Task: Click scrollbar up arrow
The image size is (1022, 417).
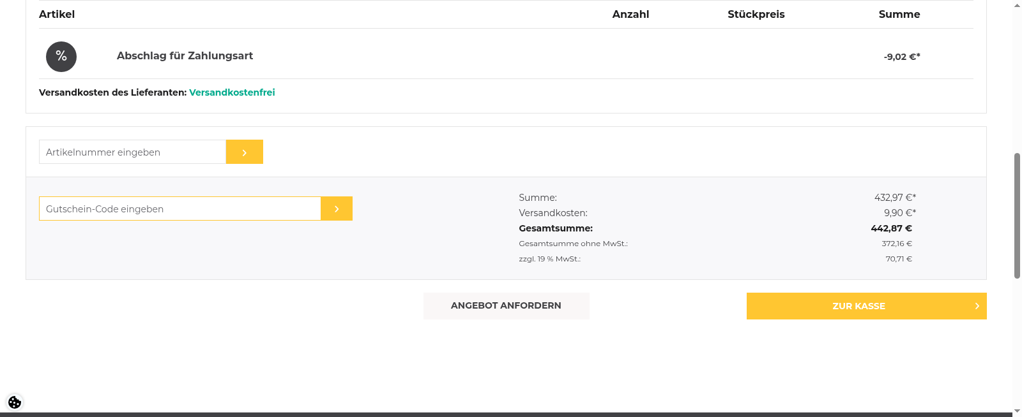Action: click(x=1017, y=4)
